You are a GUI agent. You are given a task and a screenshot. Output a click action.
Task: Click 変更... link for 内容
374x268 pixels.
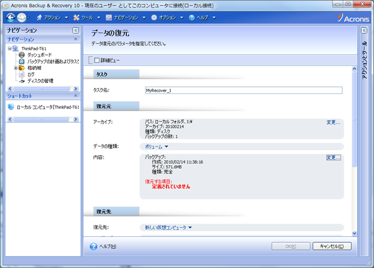coord(333,158)
